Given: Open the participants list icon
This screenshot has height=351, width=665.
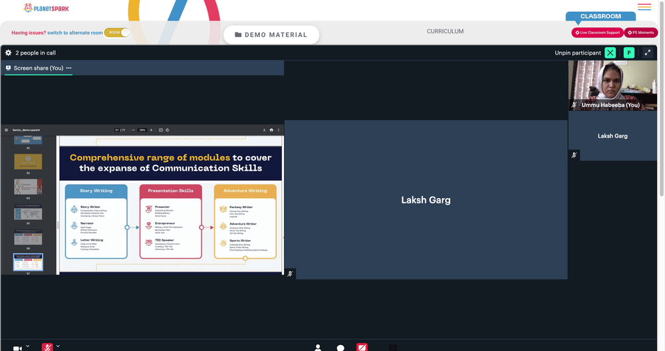Looking at the screenshot, I should point(318,348).
